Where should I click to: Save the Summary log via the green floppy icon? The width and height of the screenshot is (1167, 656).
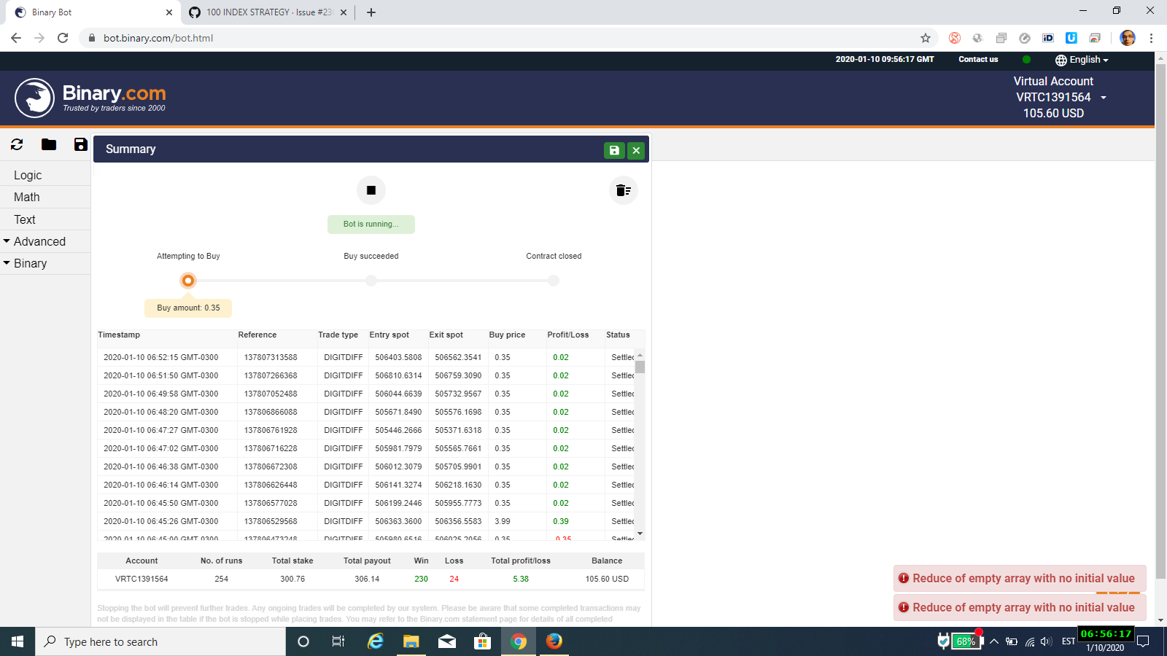point(614,149)
